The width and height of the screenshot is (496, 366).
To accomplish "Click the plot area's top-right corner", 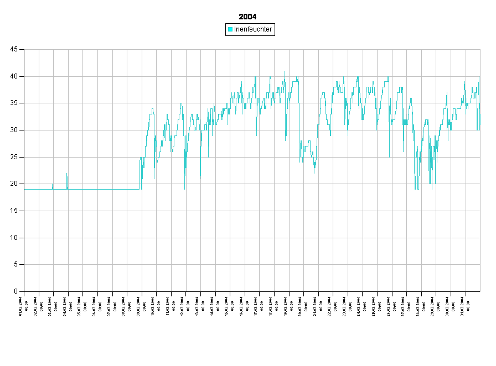I will (x=480, y=50).
